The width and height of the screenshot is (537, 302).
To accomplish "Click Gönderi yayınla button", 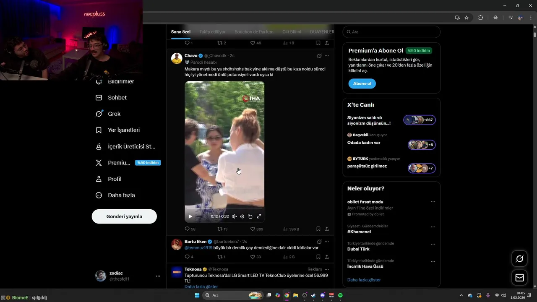I will coord(124,216).
